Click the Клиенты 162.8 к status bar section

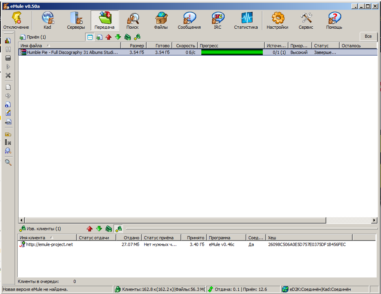tap(160, 289)
